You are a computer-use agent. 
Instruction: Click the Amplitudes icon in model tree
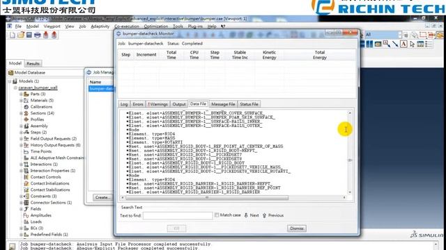(26, 215)
